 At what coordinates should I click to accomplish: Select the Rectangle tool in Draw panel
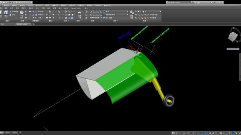(x=50, y=18)
